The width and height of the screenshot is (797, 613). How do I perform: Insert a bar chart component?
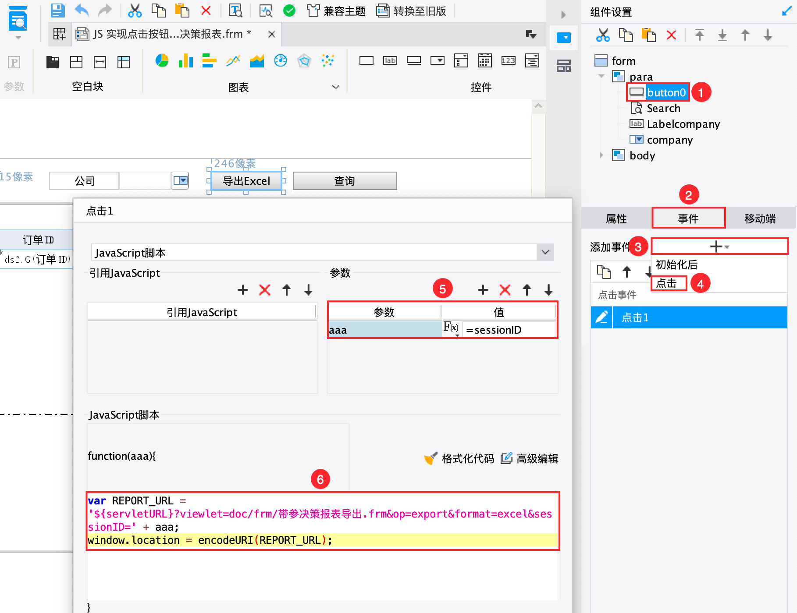186,60
